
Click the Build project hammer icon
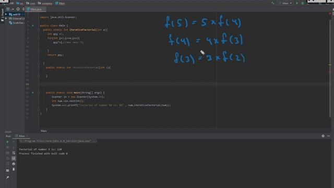pos(272,3)
